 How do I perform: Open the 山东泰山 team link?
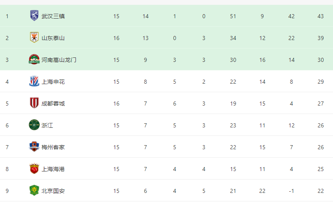click(53, 38)
